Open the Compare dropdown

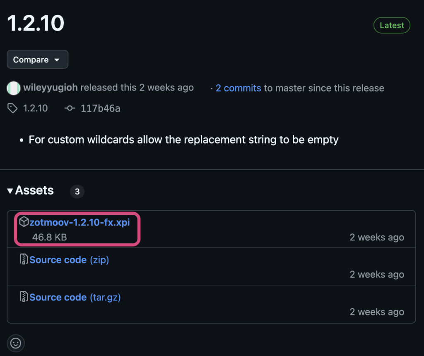coord(37,60)
